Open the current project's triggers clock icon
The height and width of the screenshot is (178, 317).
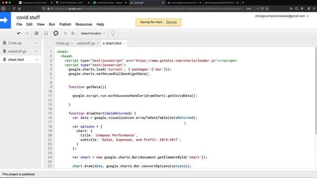56,33
